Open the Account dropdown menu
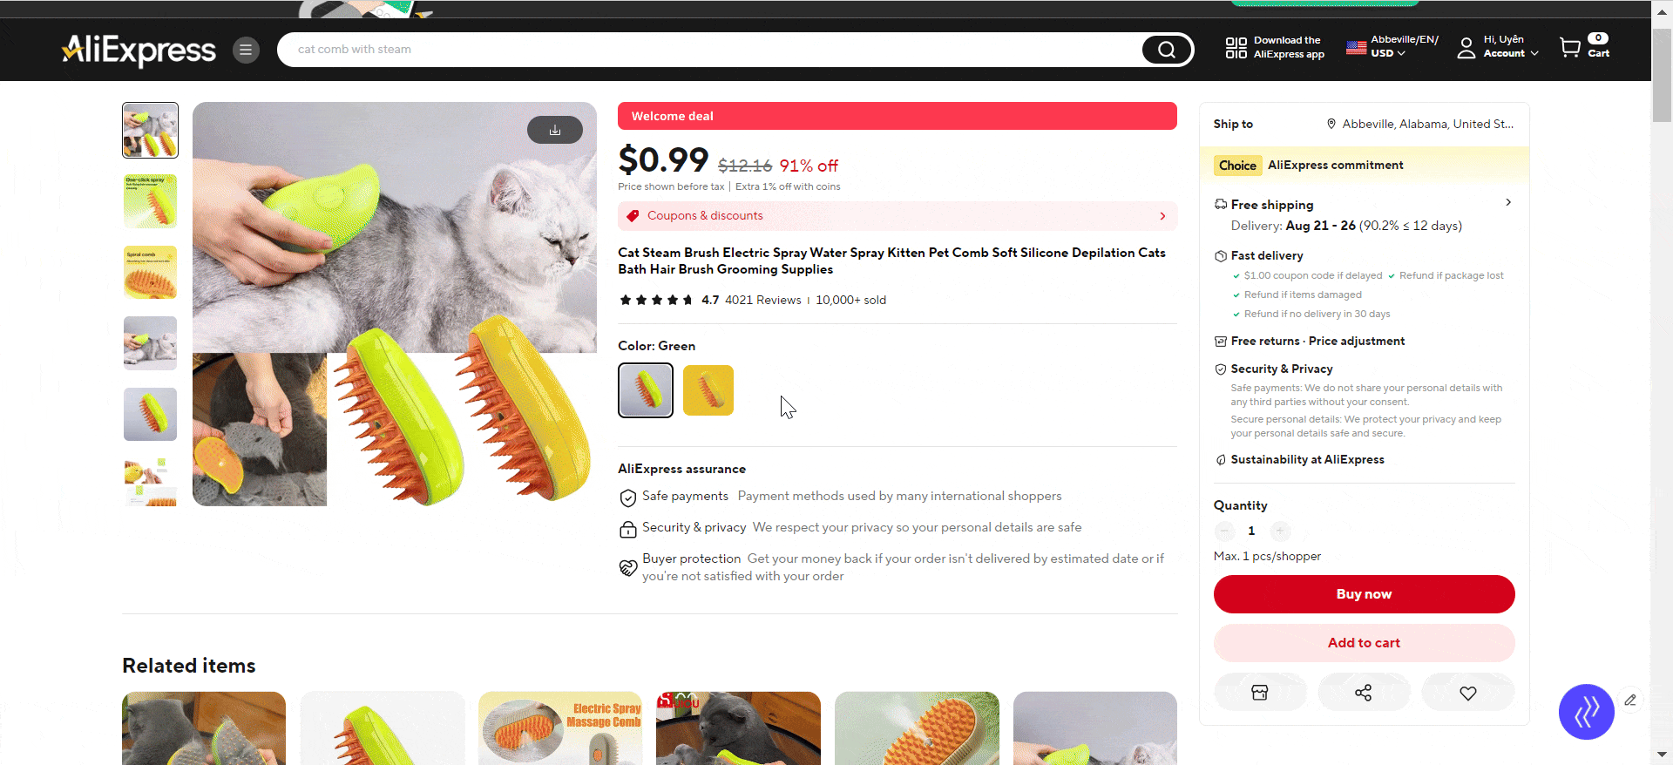 click(1511, 53)
